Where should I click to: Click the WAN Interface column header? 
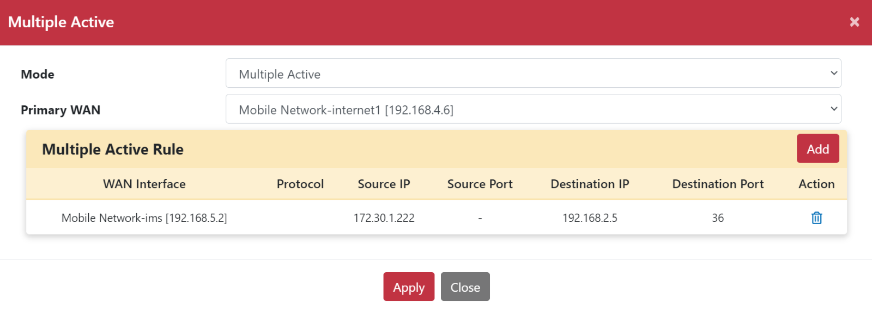pyautogui.click(x=144, y=184)
